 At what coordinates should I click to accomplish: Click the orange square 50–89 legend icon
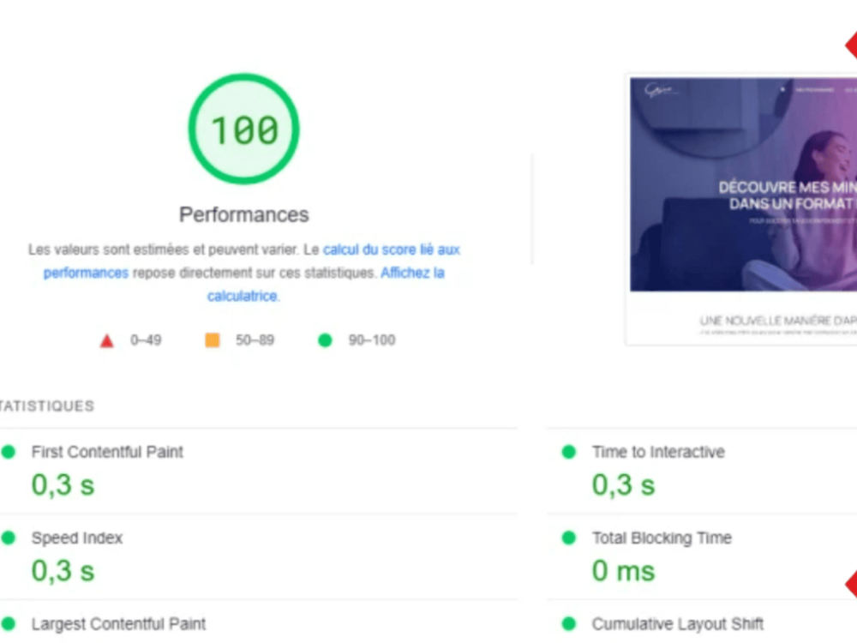click(212, 340)
